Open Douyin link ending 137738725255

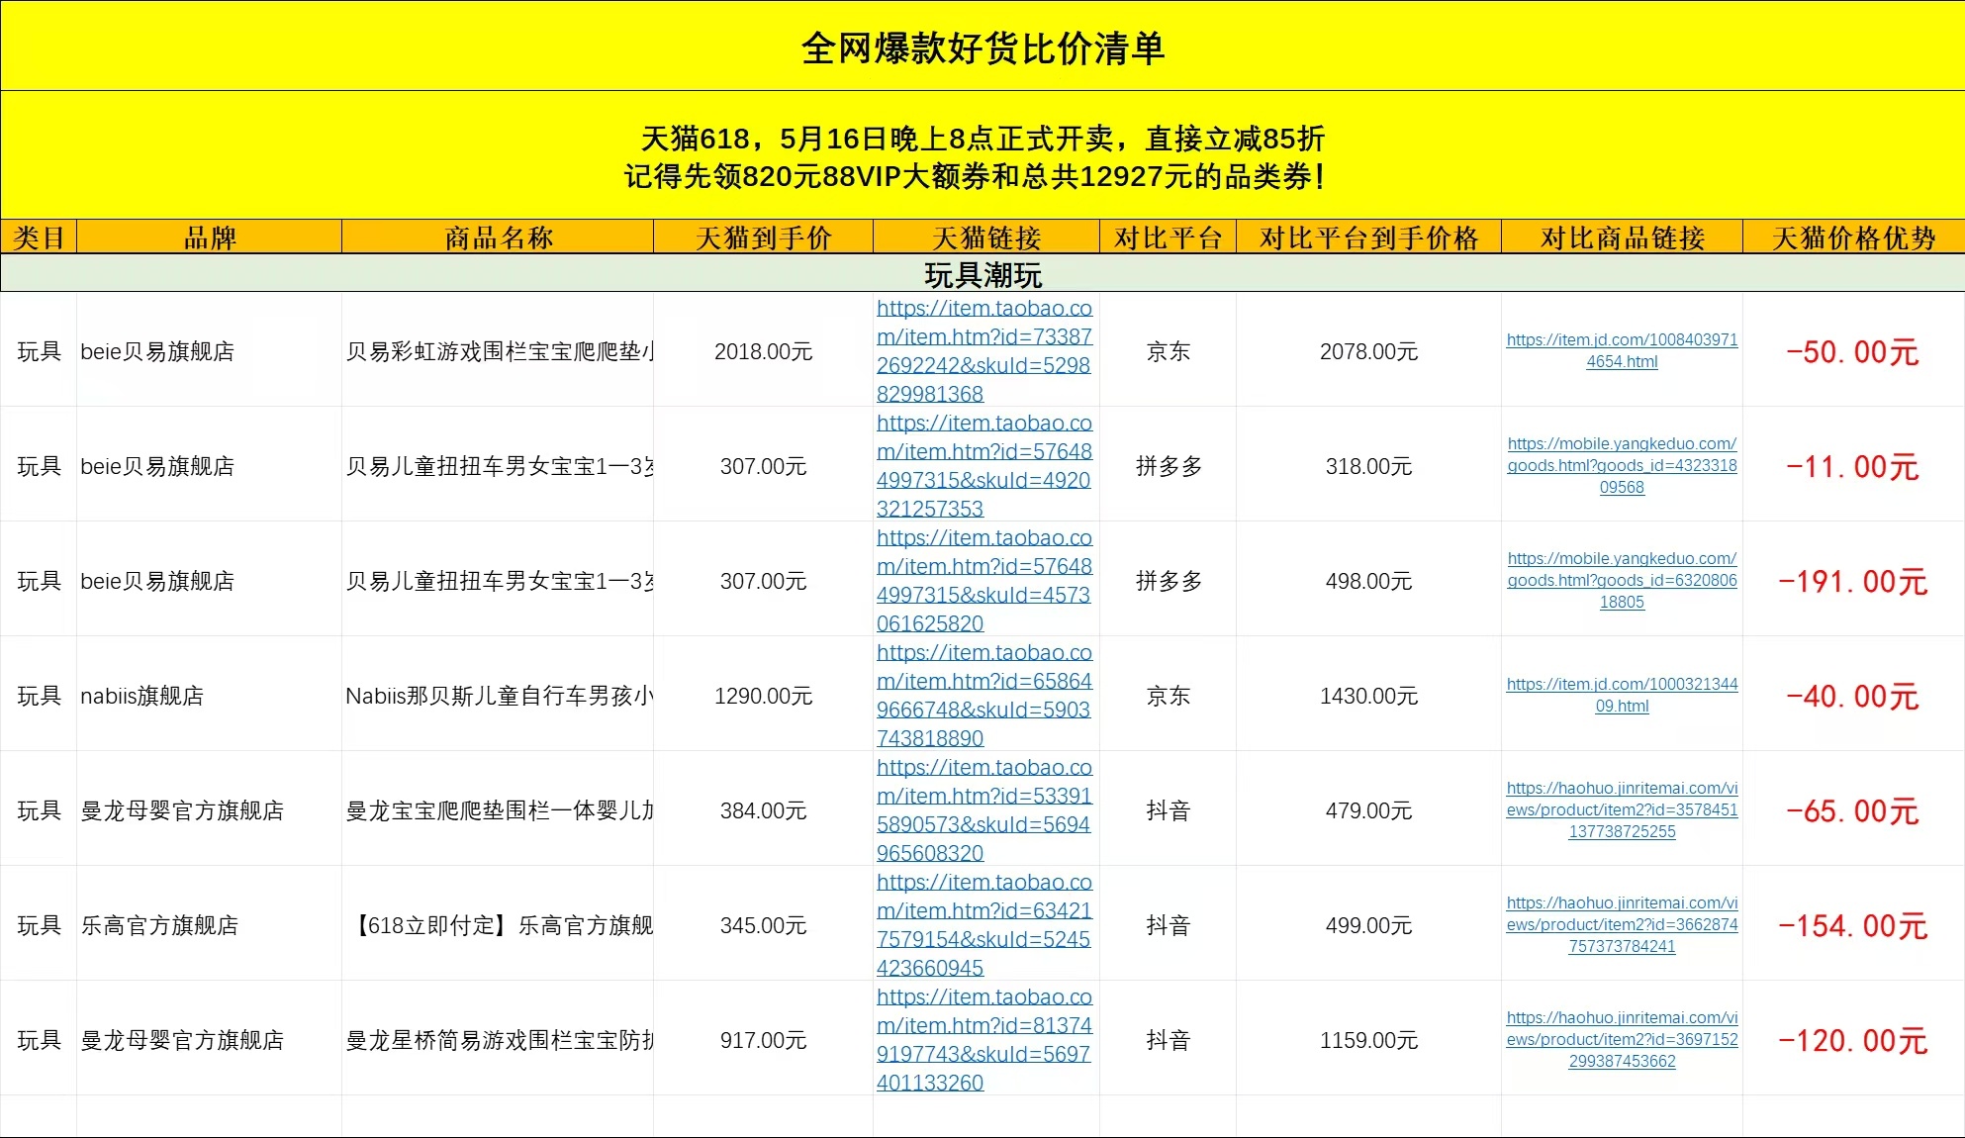pyautogui.click(x=1622, y=809)
